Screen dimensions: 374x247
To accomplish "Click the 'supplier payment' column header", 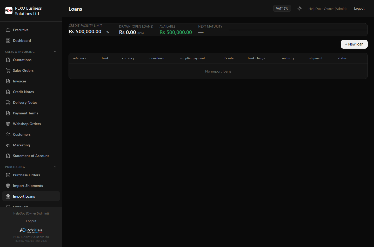I will coord(192,58).
